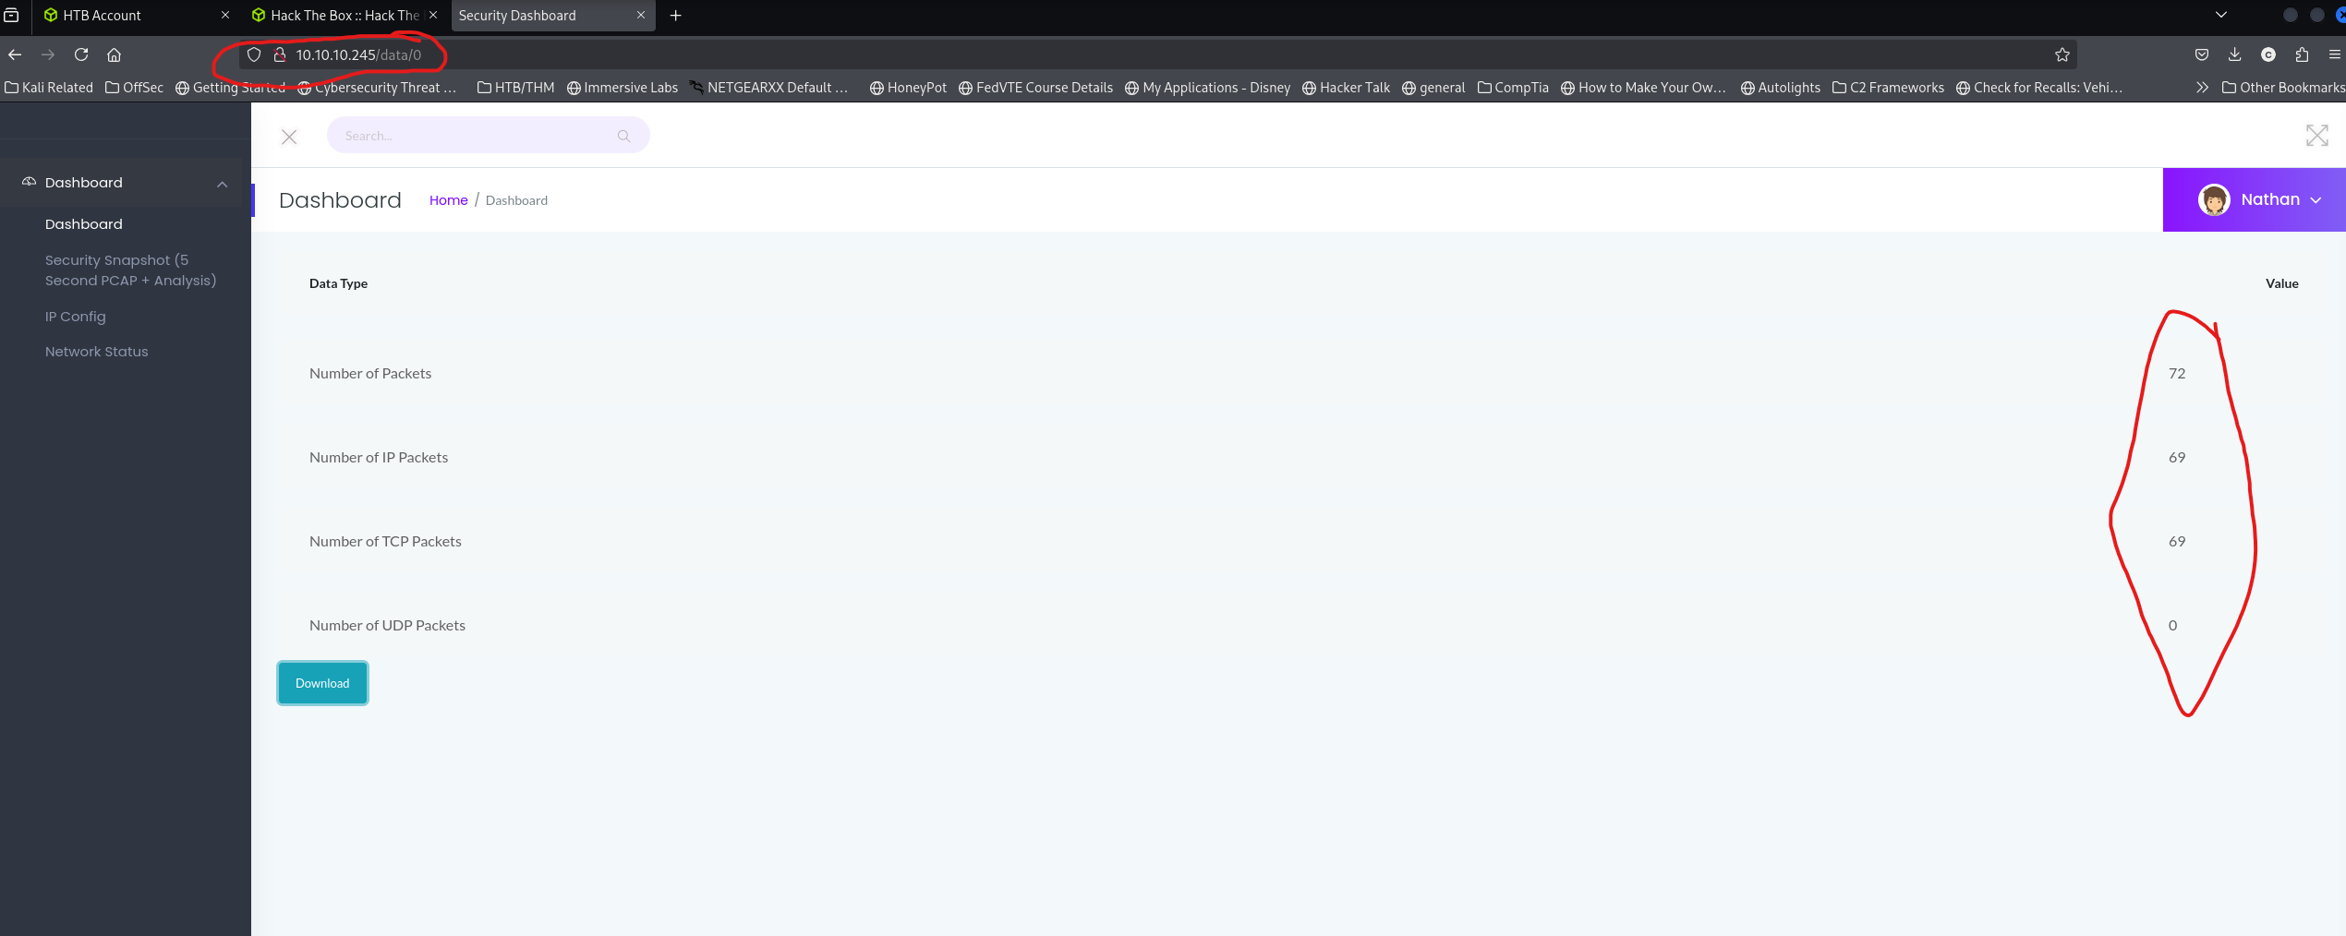This screenshot has width=2346, height=936.
Task: Click the Dashboard breadcrumb text
Action: 516,200
